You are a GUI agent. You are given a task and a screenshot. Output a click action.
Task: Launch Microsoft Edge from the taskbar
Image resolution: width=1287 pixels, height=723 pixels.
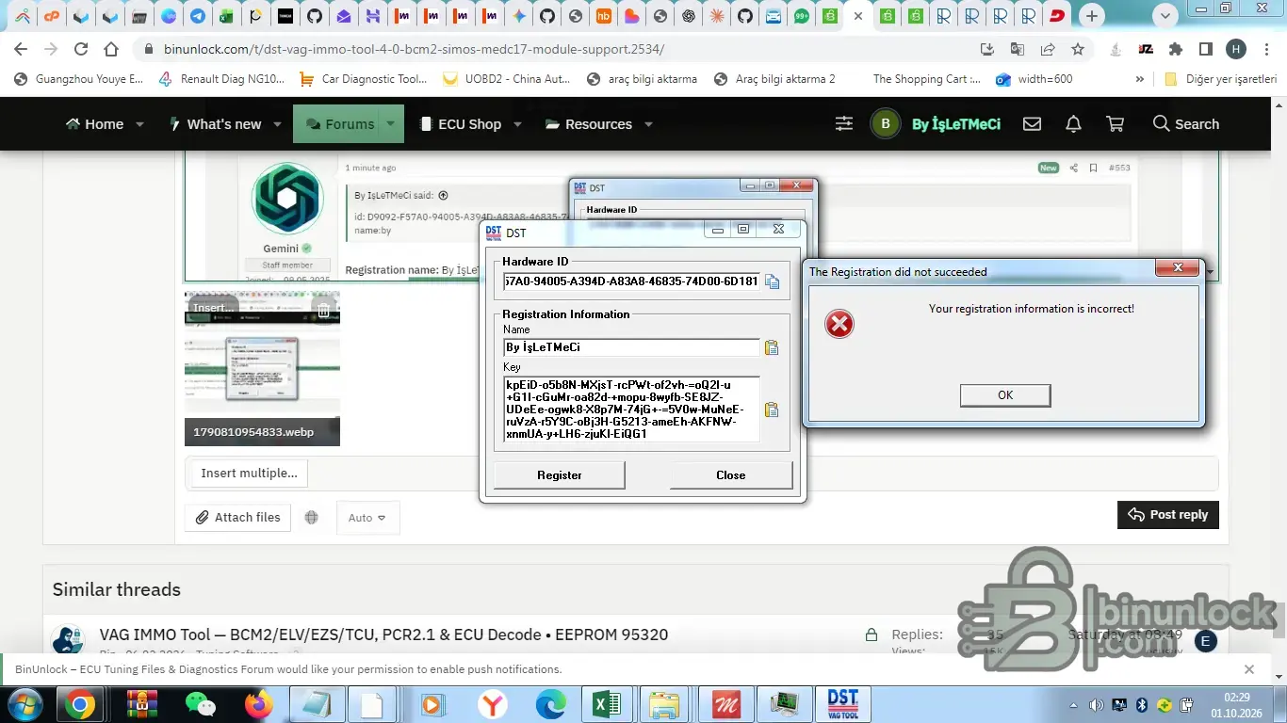pyautogui.click(x=550, y=704)
